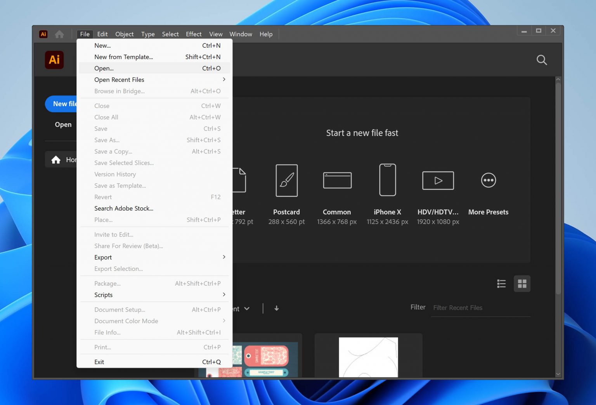Screen dimensions: 596x405
Task: Open the Edit menu
Action: tap(102, 34)
